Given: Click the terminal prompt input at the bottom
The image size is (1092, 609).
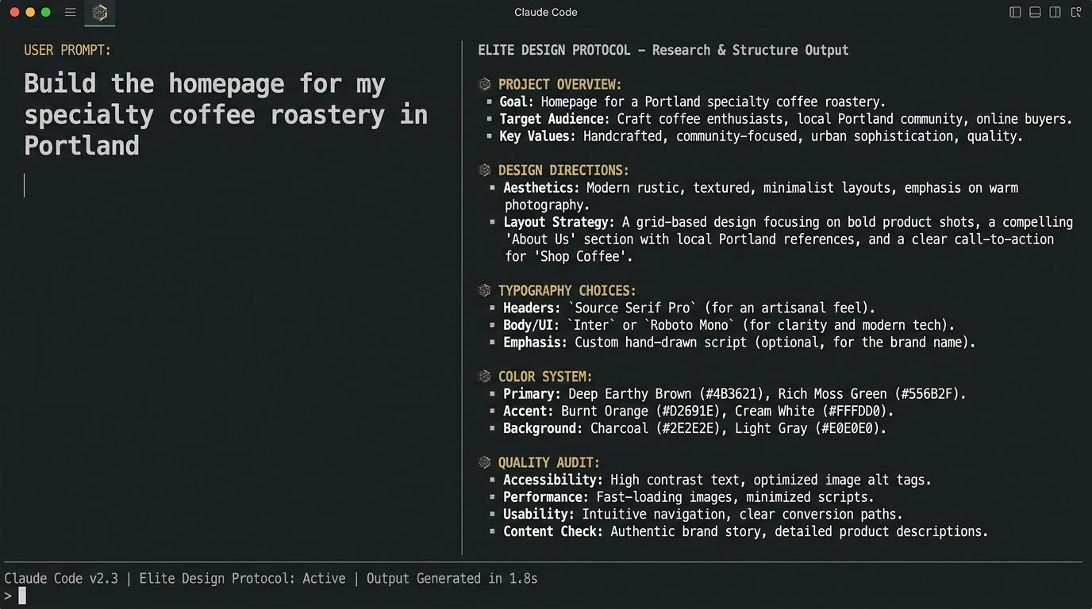Looking at the screenshot, I should pyautogui.click(x=22, y=596).
